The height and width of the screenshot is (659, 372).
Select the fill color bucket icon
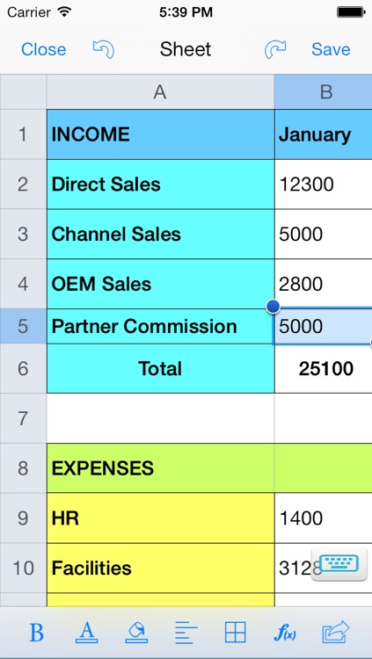[136, 633]
